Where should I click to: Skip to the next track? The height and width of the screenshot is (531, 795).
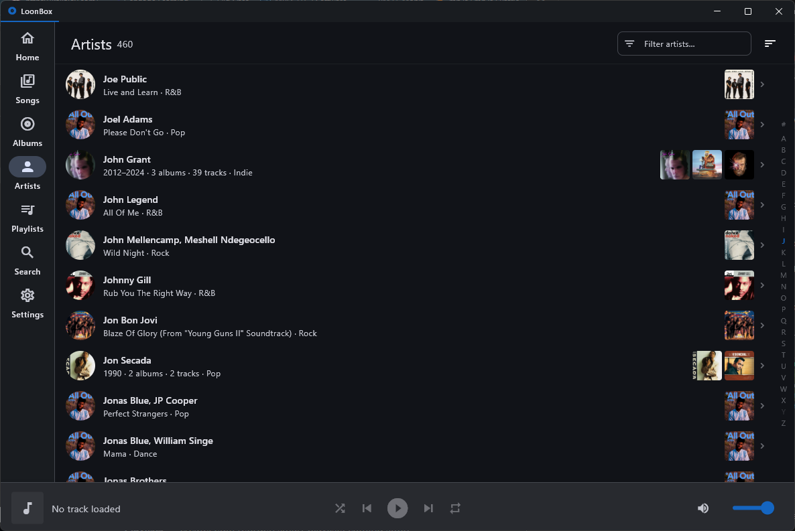coord(428,508)
